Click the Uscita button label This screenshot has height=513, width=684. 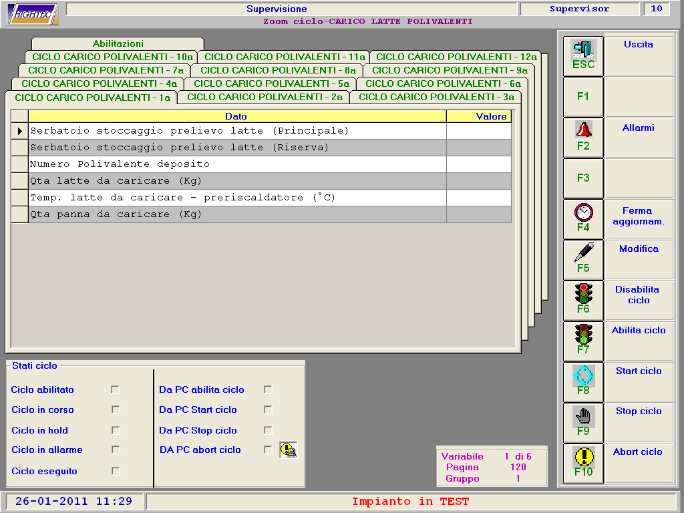pos(638,45)
